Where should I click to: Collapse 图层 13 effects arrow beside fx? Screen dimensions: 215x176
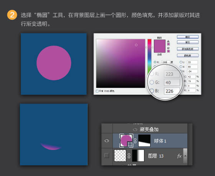pos(185,156)
